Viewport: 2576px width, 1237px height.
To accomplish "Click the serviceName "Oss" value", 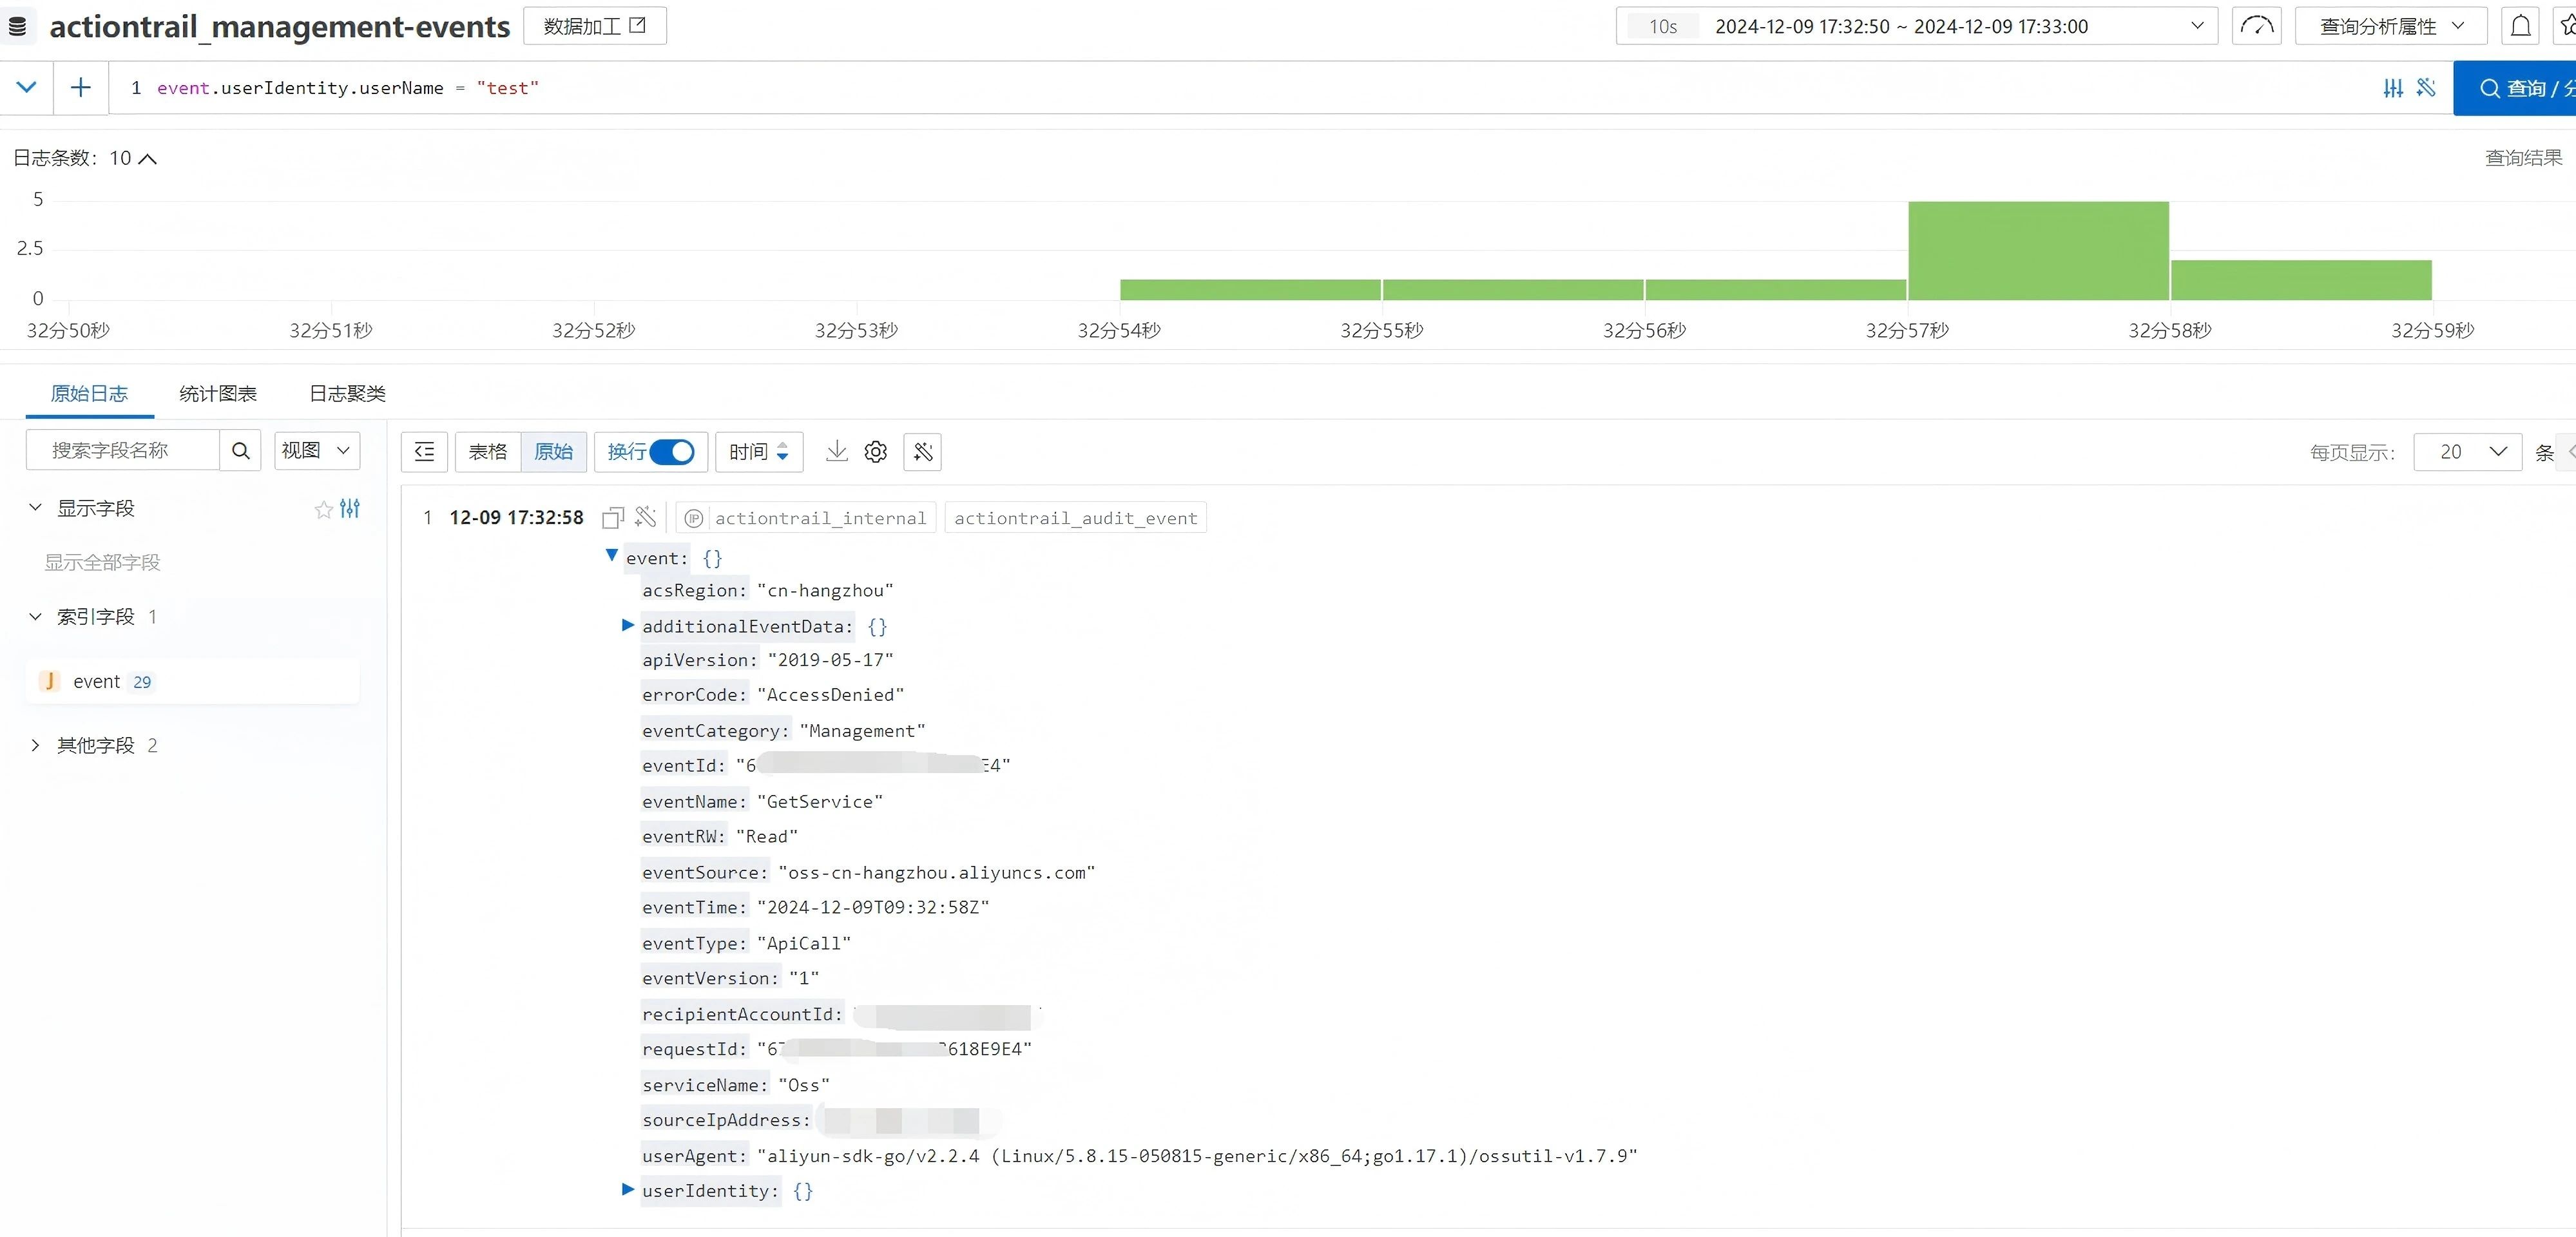I will coord(804,1085).
